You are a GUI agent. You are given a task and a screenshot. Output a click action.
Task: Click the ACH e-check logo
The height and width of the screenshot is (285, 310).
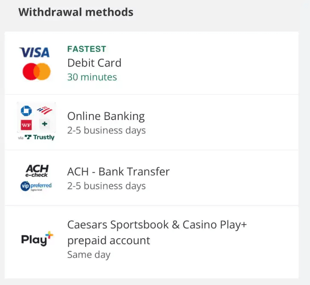[x=37, y=171]
